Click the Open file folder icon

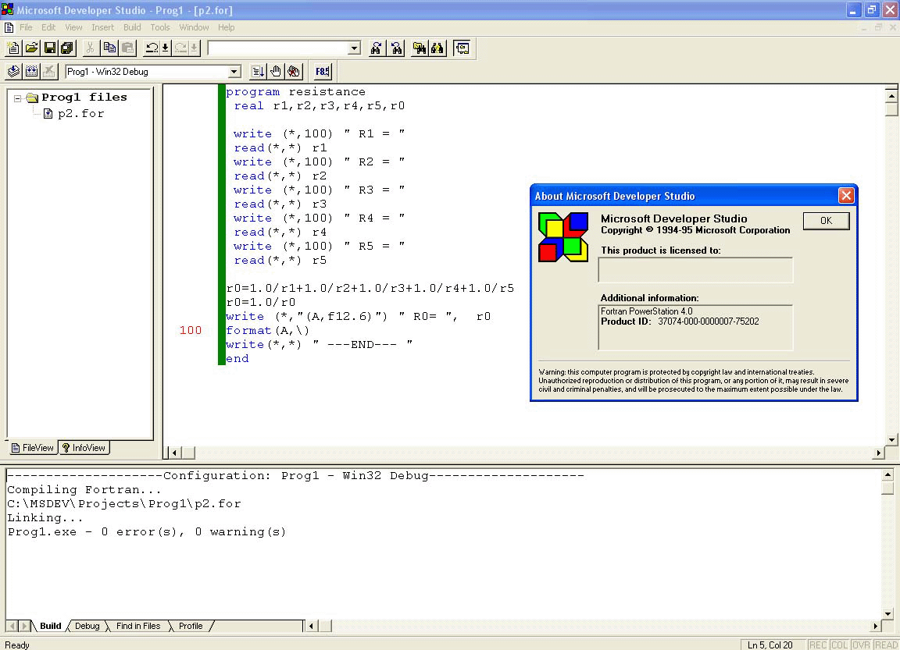31,48
